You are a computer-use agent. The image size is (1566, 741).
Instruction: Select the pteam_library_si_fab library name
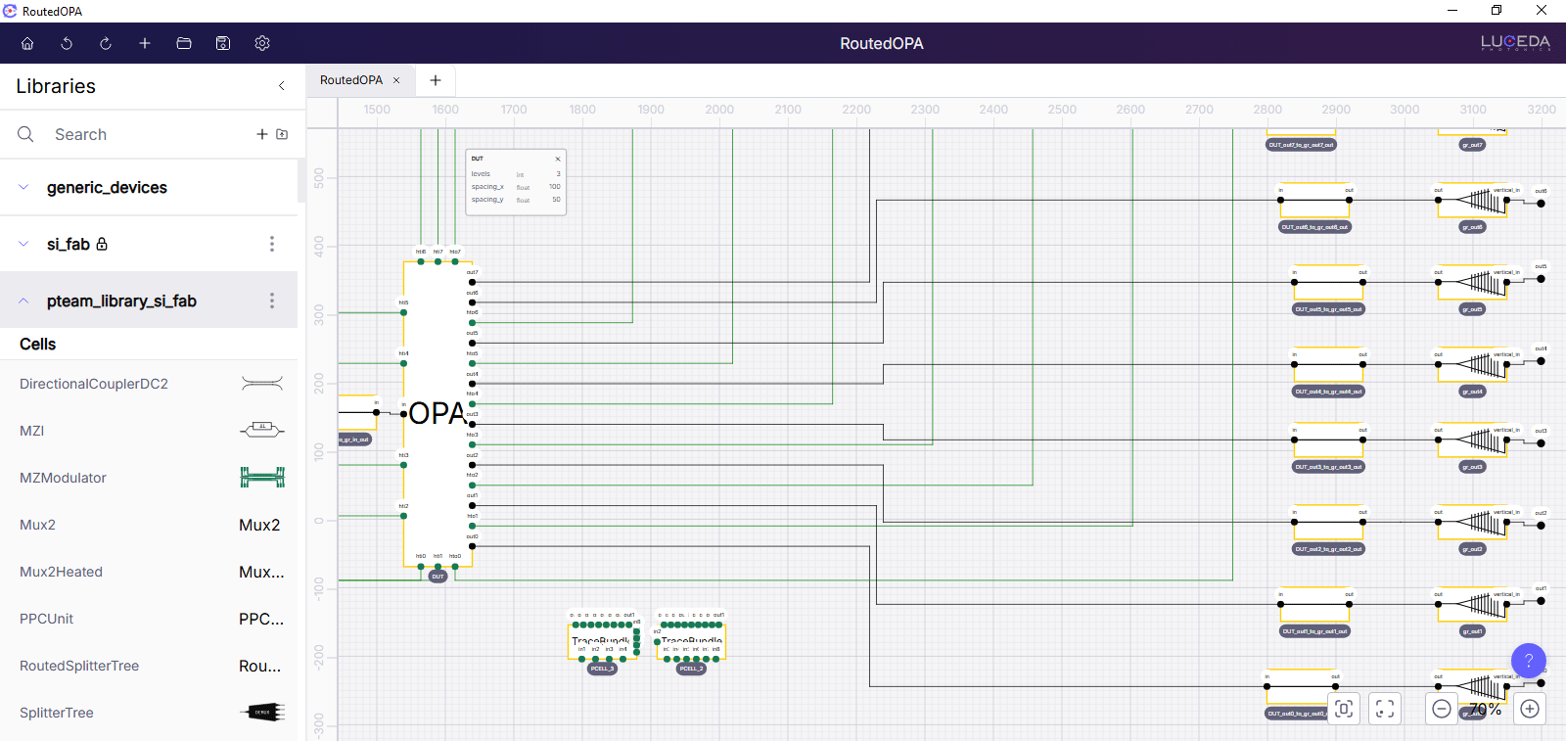121,301
